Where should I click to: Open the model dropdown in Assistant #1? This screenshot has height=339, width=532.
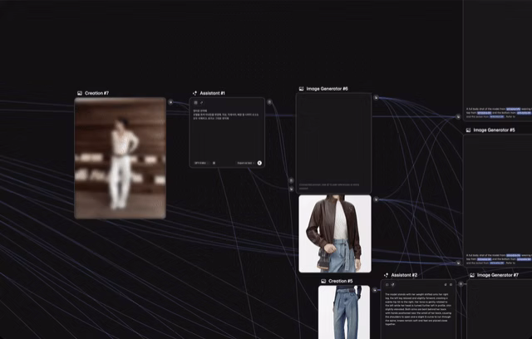click(x=200, y=163)
